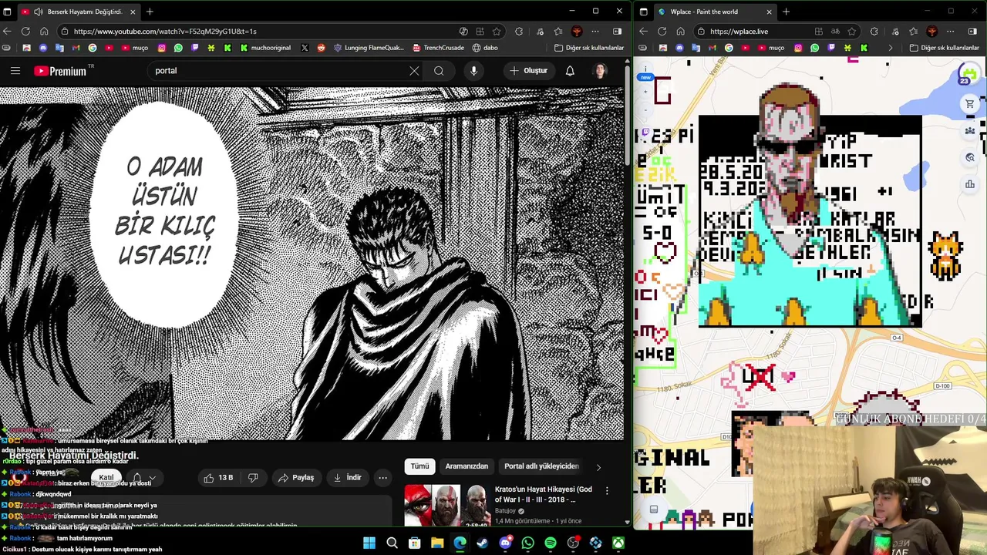This screenshot has height=555, width=987.
Task: Open the muchooriginal bookmark
Action: [x=265, y=48]
